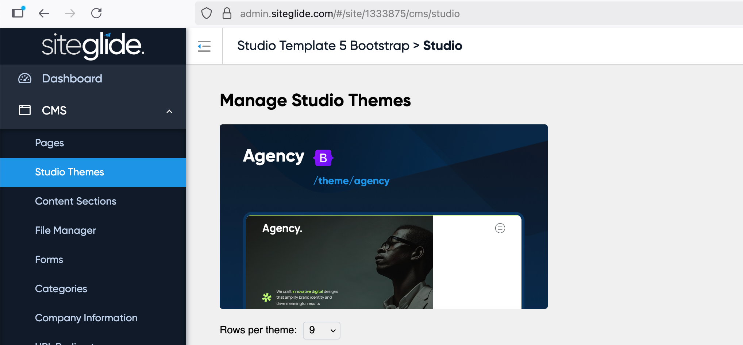Collapse the sidebar with the hamburger icon
Viewport: 743px width, 345px height.
204,46
